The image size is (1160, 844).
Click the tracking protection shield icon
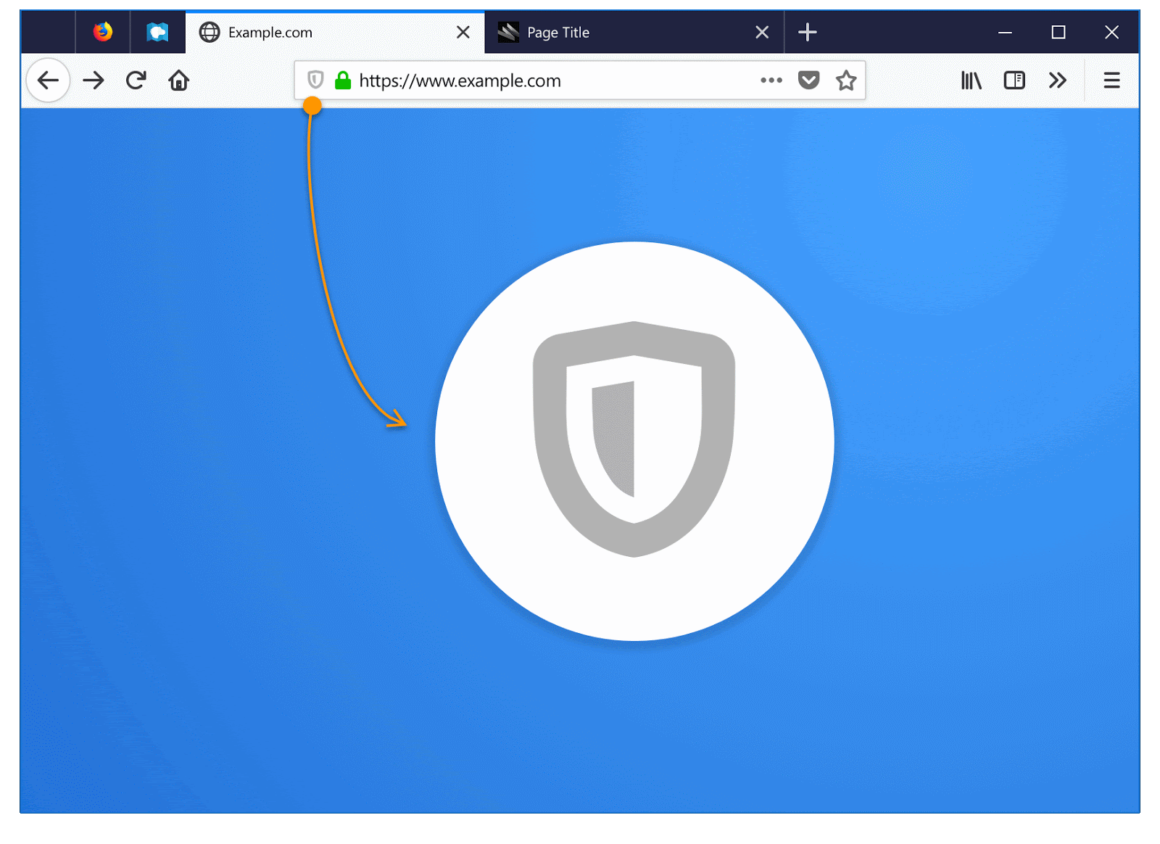pos(315,80)
